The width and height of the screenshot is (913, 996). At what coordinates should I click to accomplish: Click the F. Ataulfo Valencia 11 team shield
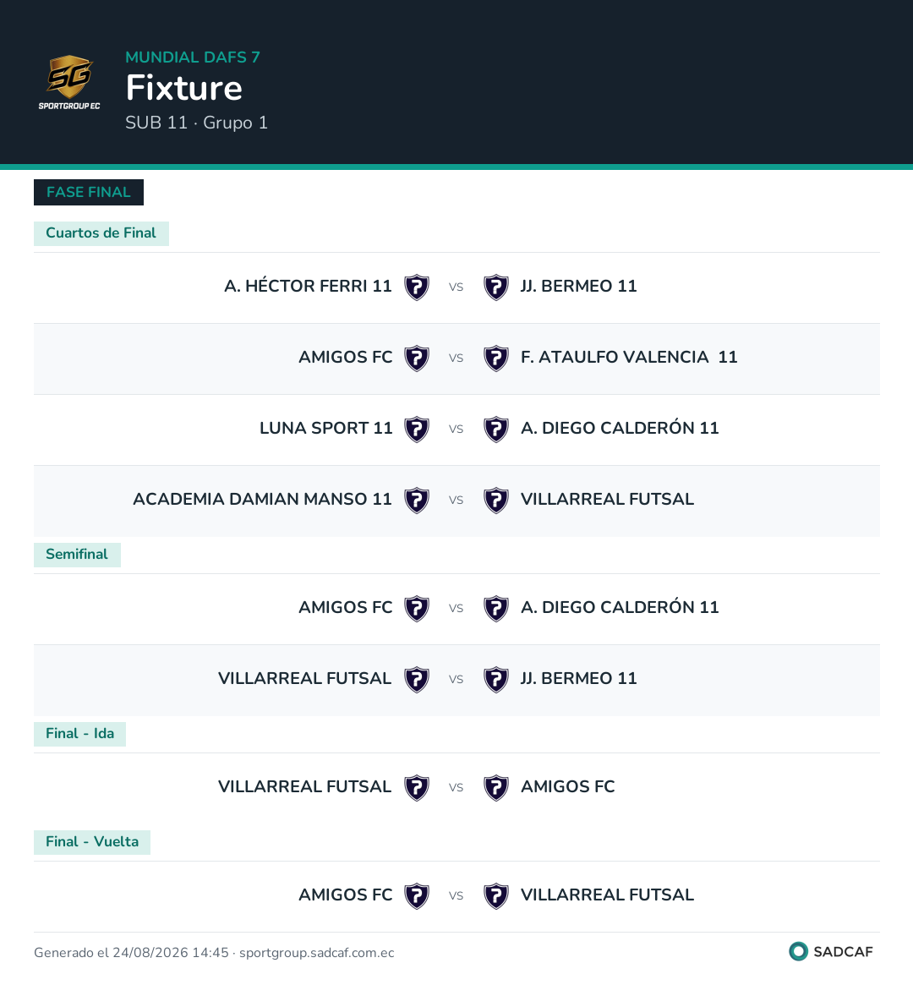point(496,358)
